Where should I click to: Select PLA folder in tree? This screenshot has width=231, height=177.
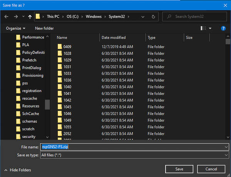point(23,45)
